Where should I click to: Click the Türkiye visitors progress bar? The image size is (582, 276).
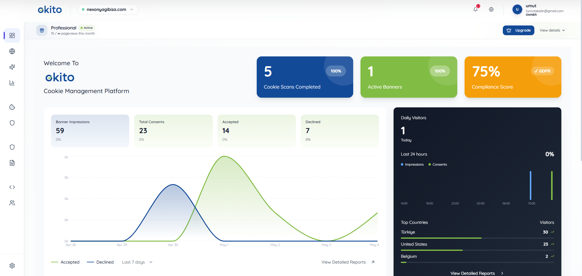477,238
